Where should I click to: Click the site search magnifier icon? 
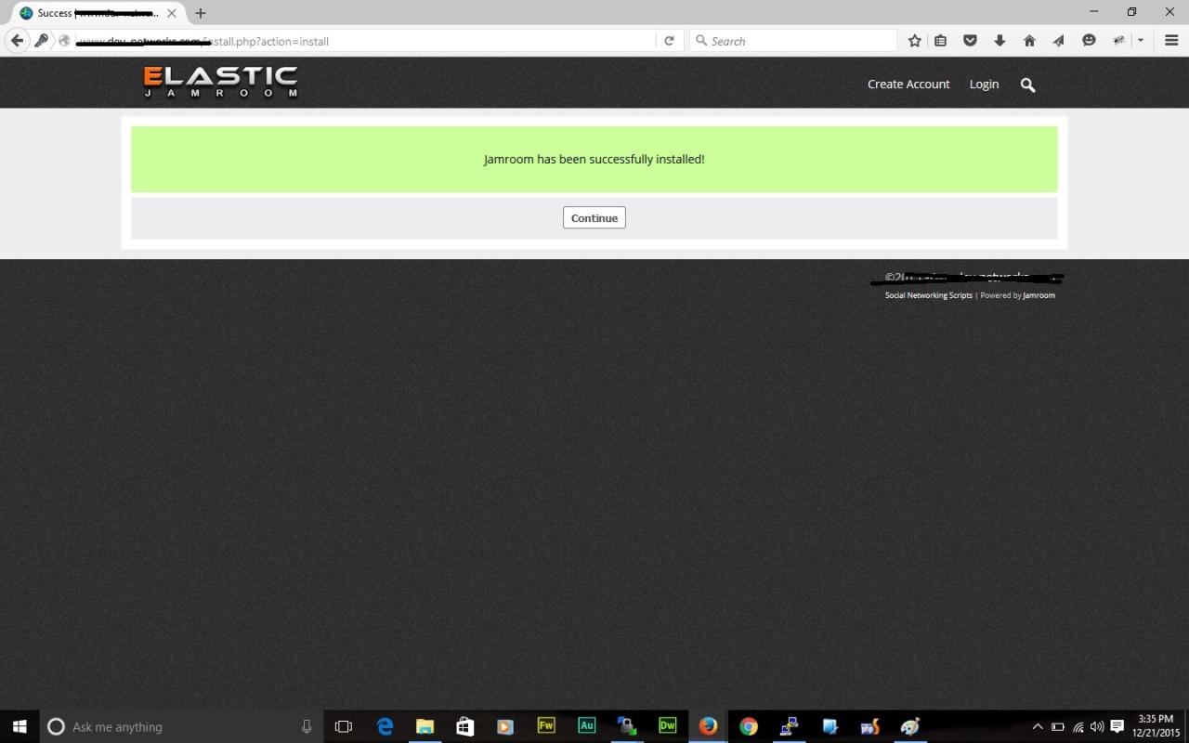point(1027,85)
